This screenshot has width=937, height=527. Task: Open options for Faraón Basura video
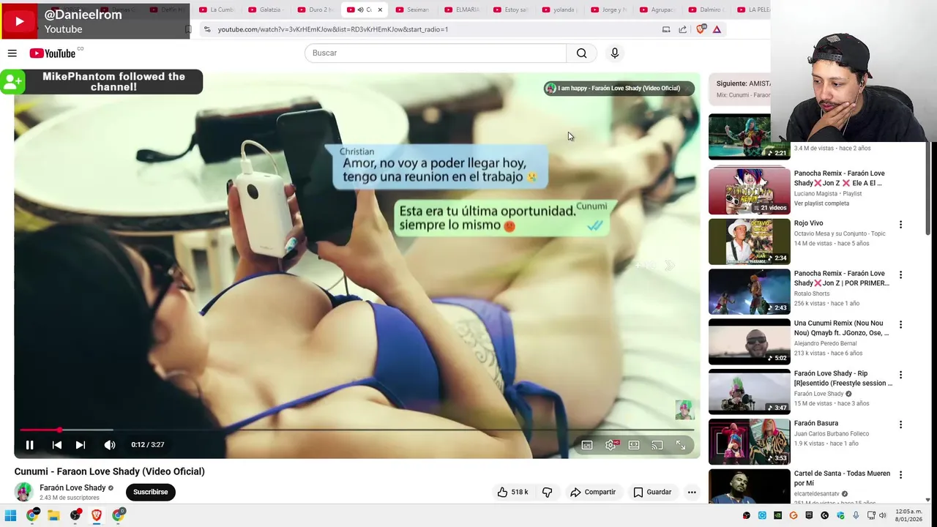click(900, 425)
